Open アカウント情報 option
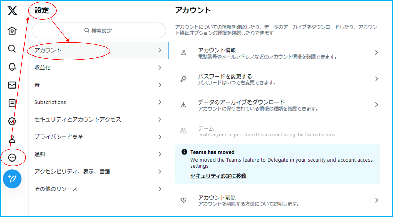This screenshot has height=217, width=393. click(278, 53)
